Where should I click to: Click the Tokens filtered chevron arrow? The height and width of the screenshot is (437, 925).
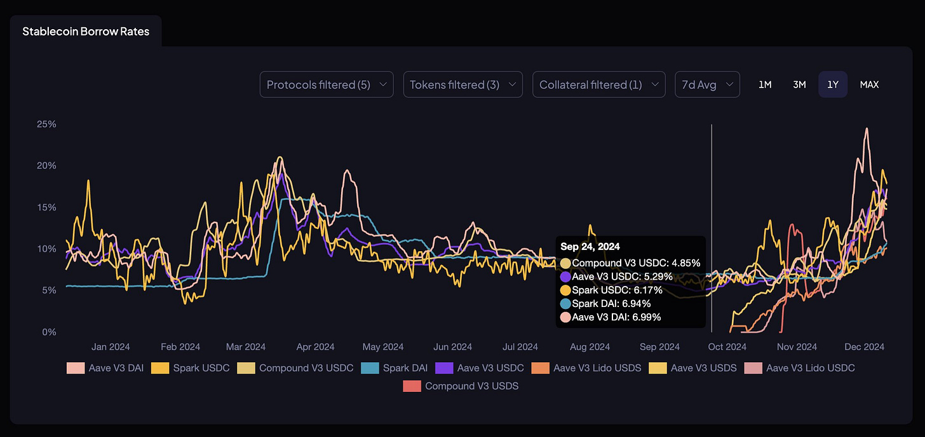click(511, 84)
